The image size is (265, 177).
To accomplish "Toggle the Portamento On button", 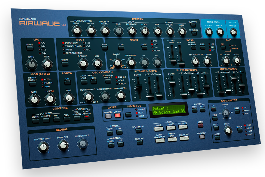I will click(67, 82).
